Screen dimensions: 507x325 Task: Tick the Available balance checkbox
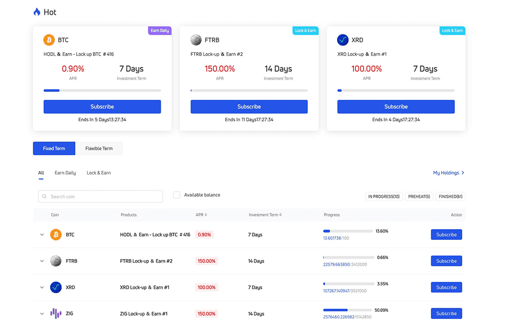tap(176, 195)
